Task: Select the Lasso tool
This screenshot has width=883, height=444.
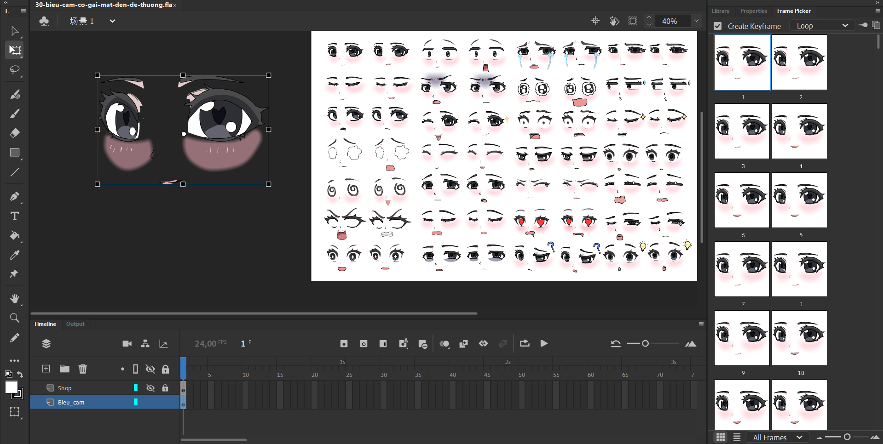Action: 15,70
